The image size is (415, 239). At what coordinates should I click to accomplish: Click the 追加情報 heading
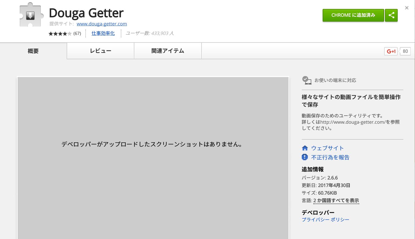pos(313,169)
